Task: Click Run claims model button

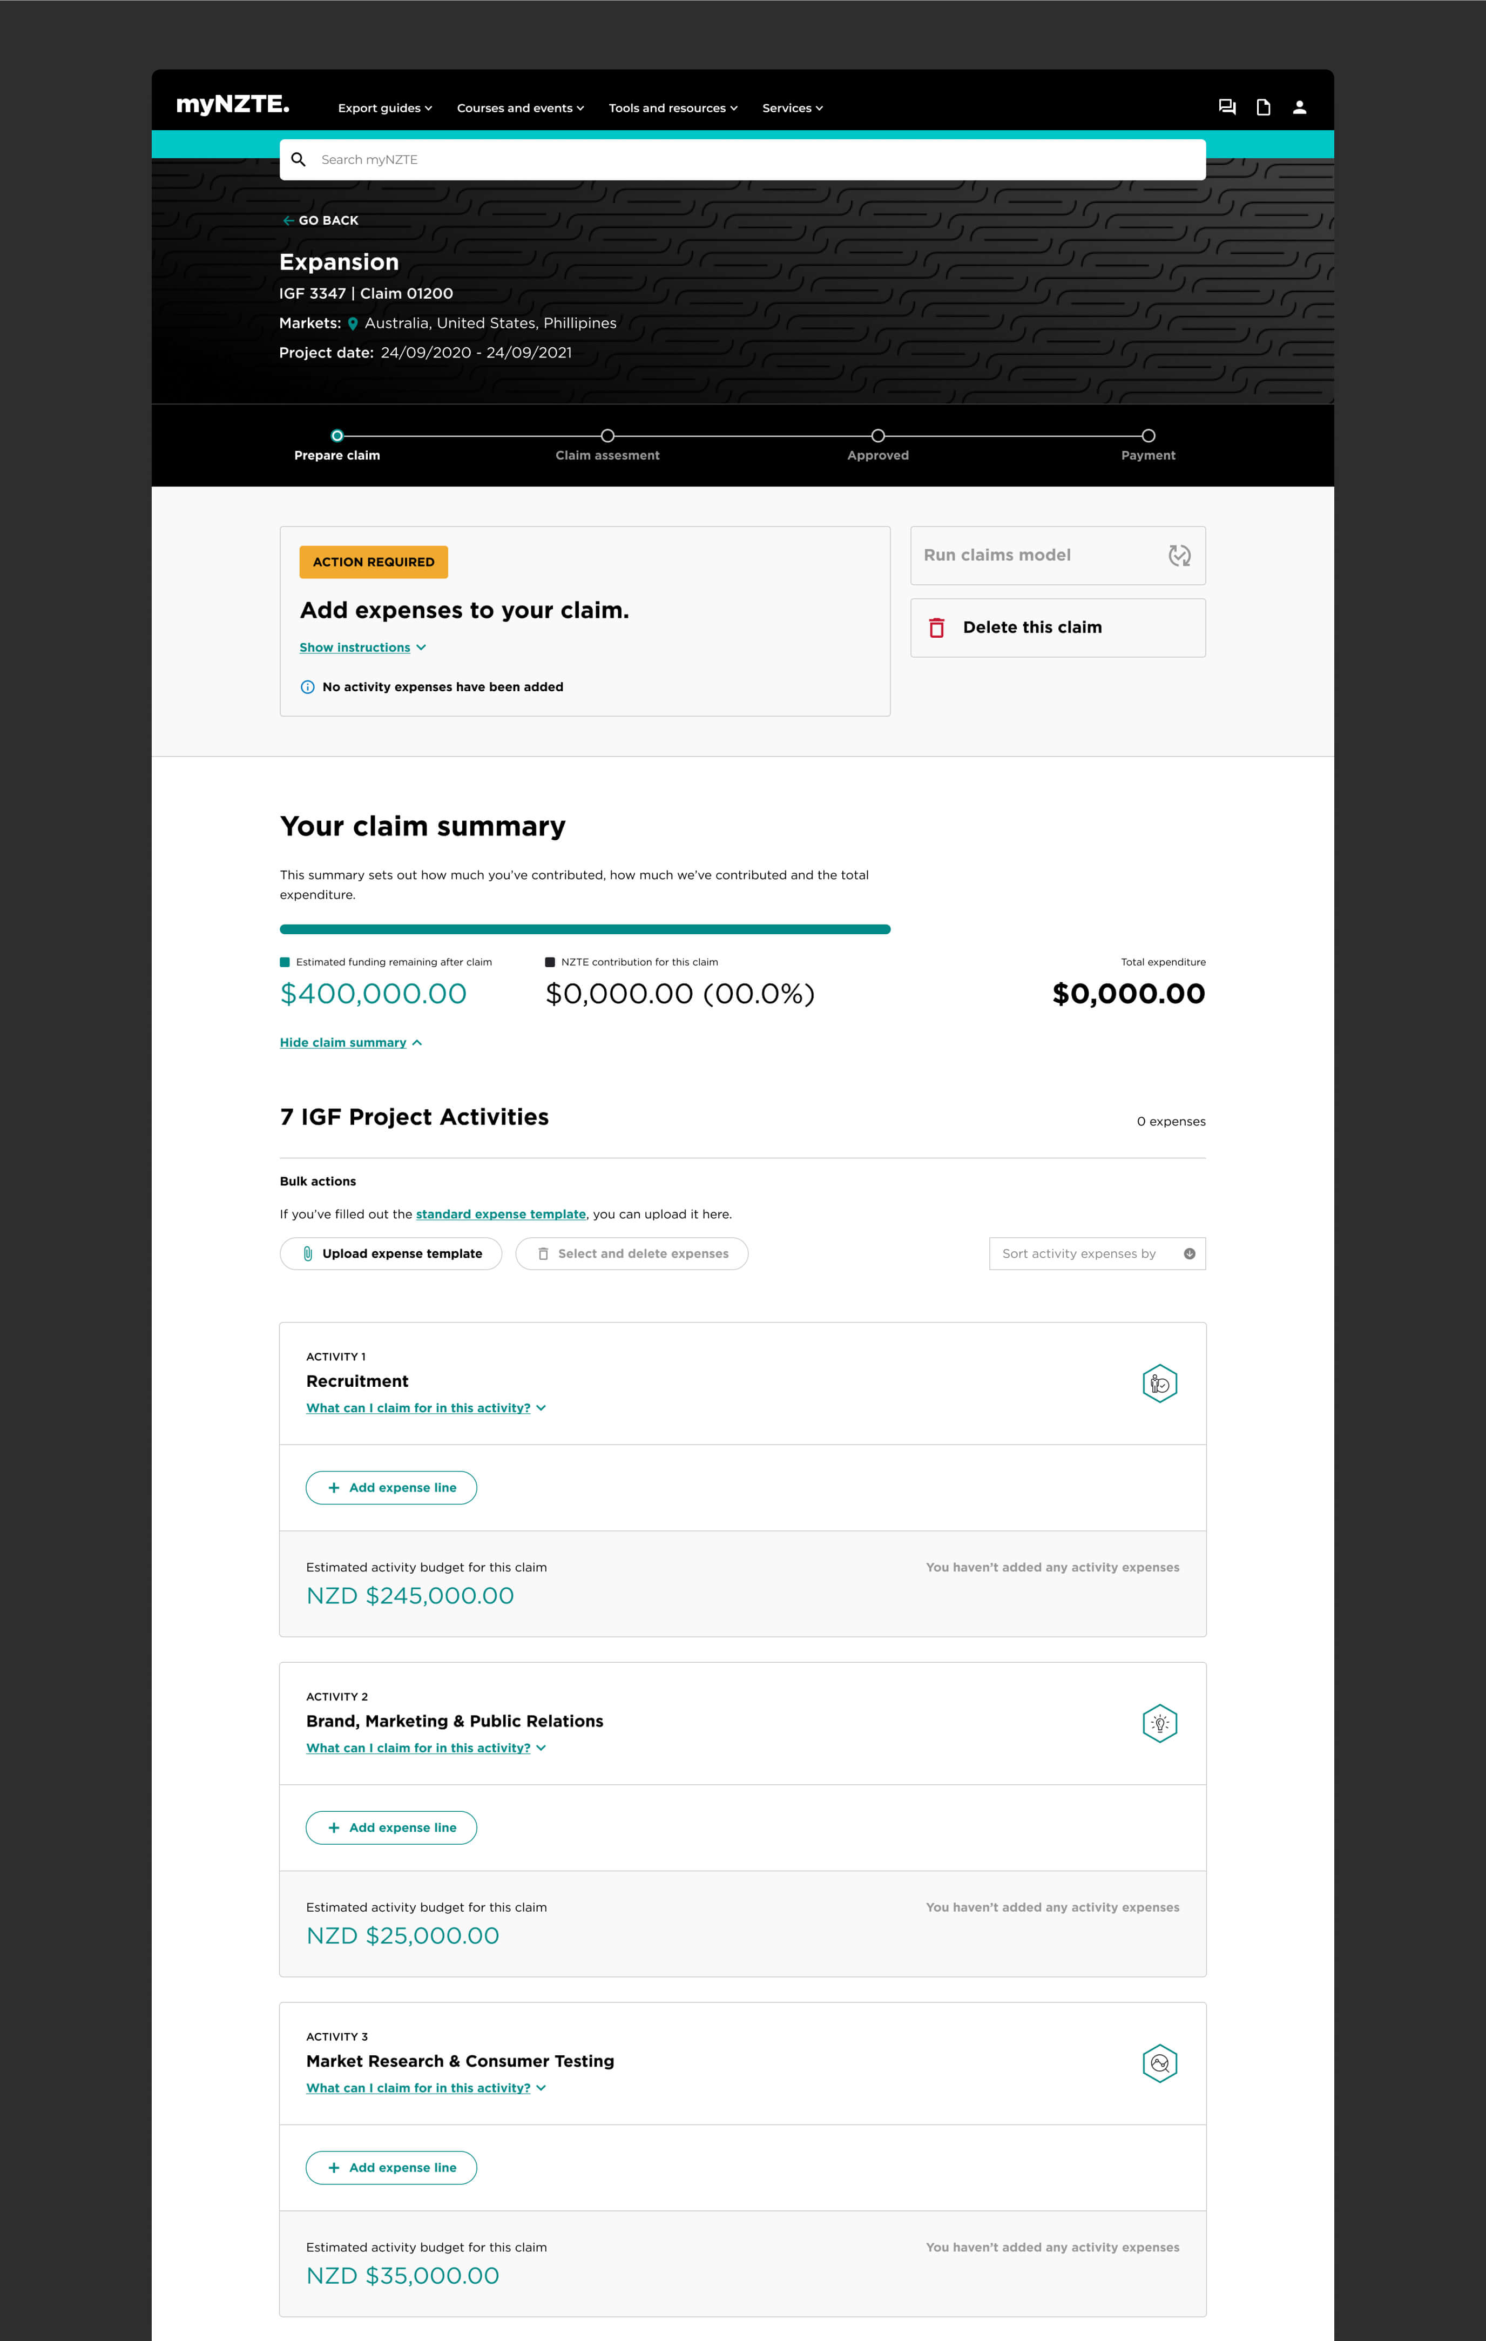Action: tap(1057, 555)
